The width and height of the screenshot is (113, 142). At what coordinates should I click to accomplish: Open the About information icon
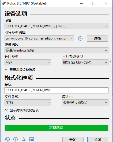click(x=16, y=139)
